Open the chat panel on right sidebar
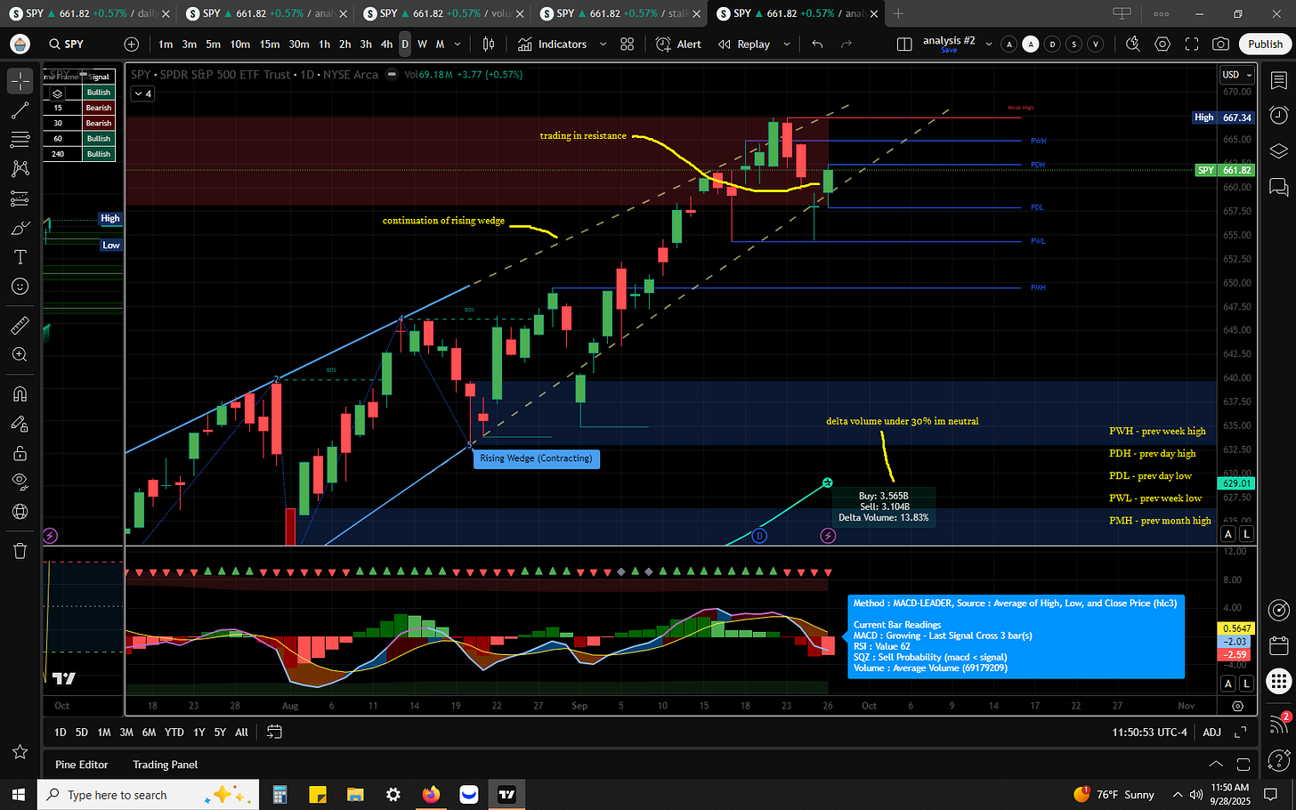This screenshot has height=810, width=1296. point(1279,187)
